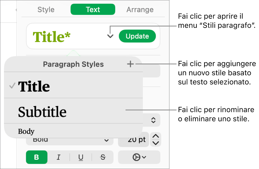Collapse the sidebar using the left chevron

click(x=16, y=9)
